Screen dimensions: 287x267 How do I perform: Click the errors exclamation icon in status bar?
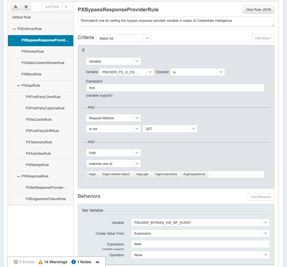coord(16,262)
